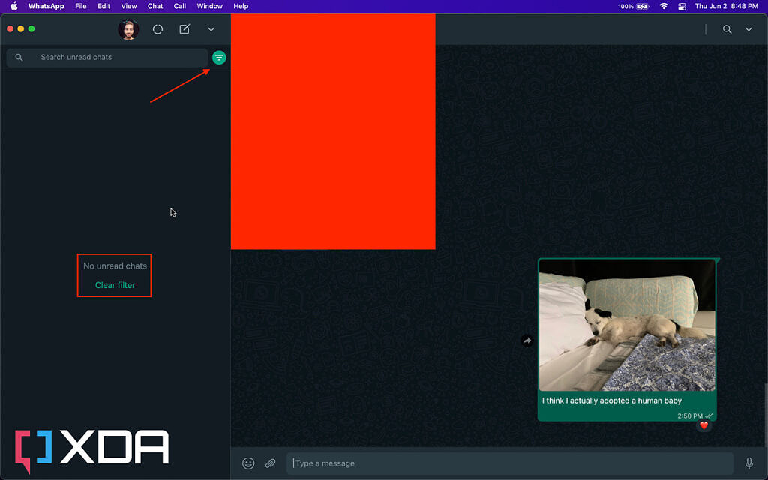Screen dimensions: 768x480
Task: Open the Call menu
Action: coord(179,6)
